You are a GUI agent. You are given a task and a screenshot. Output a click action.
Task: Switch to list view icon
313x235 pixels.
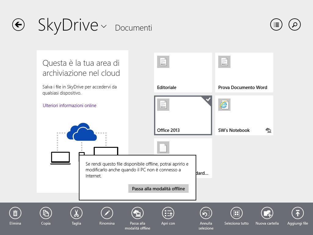pos(276,25)
